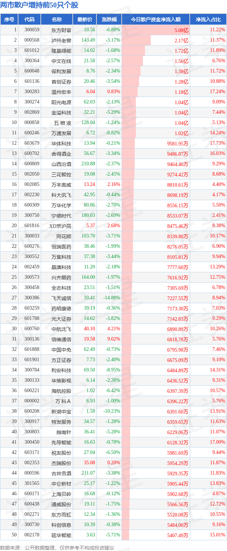
Task: Click the 涨跌幅 column header
Action: (109, 20)
